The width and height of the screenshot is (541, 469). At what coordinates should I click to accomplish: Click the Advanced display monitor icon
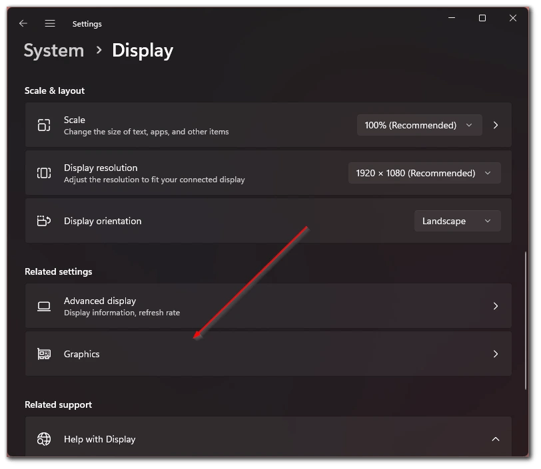[44, 306]
